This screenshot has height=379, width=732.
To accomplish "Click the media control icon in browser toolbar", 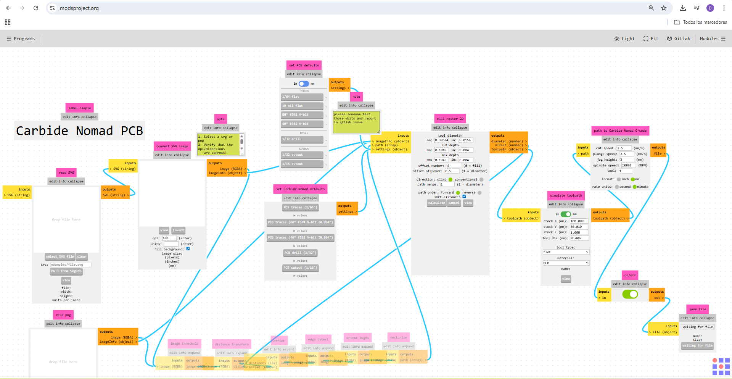I will pyautogui.click(x=697, y=8).
